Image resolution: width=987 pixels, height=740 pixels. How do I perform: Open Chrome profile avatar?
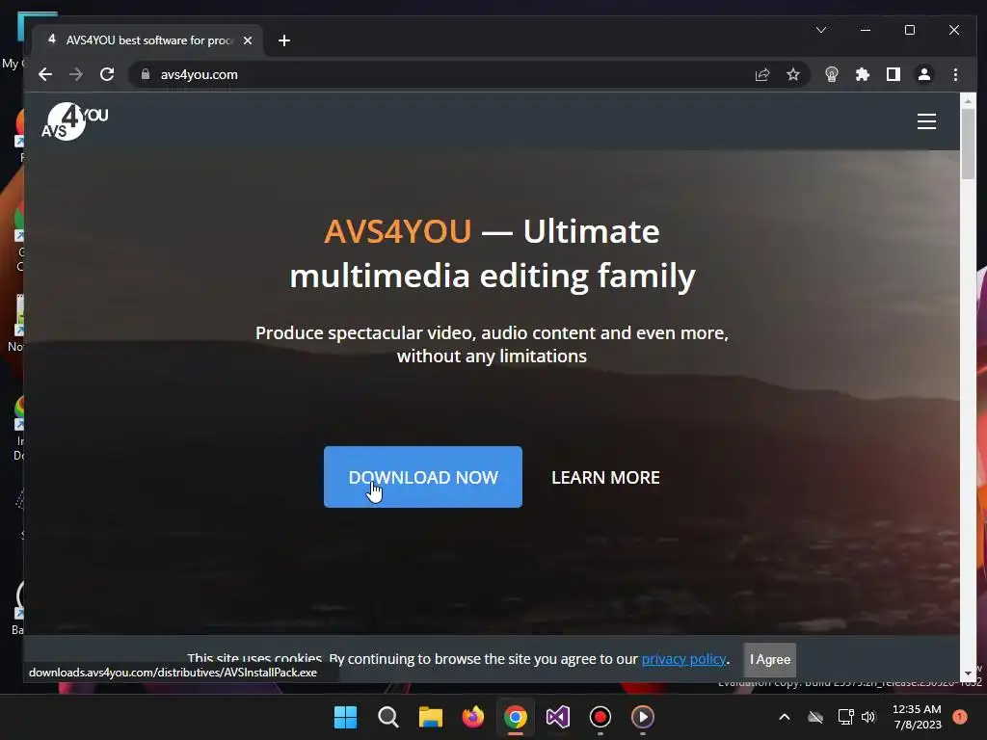pos(924,74)
